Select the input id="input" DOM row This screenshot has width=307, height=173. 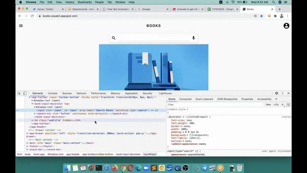[x=91, y=110]
